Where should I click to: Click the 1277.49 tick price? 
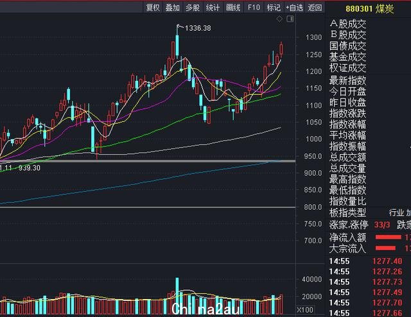387,293
